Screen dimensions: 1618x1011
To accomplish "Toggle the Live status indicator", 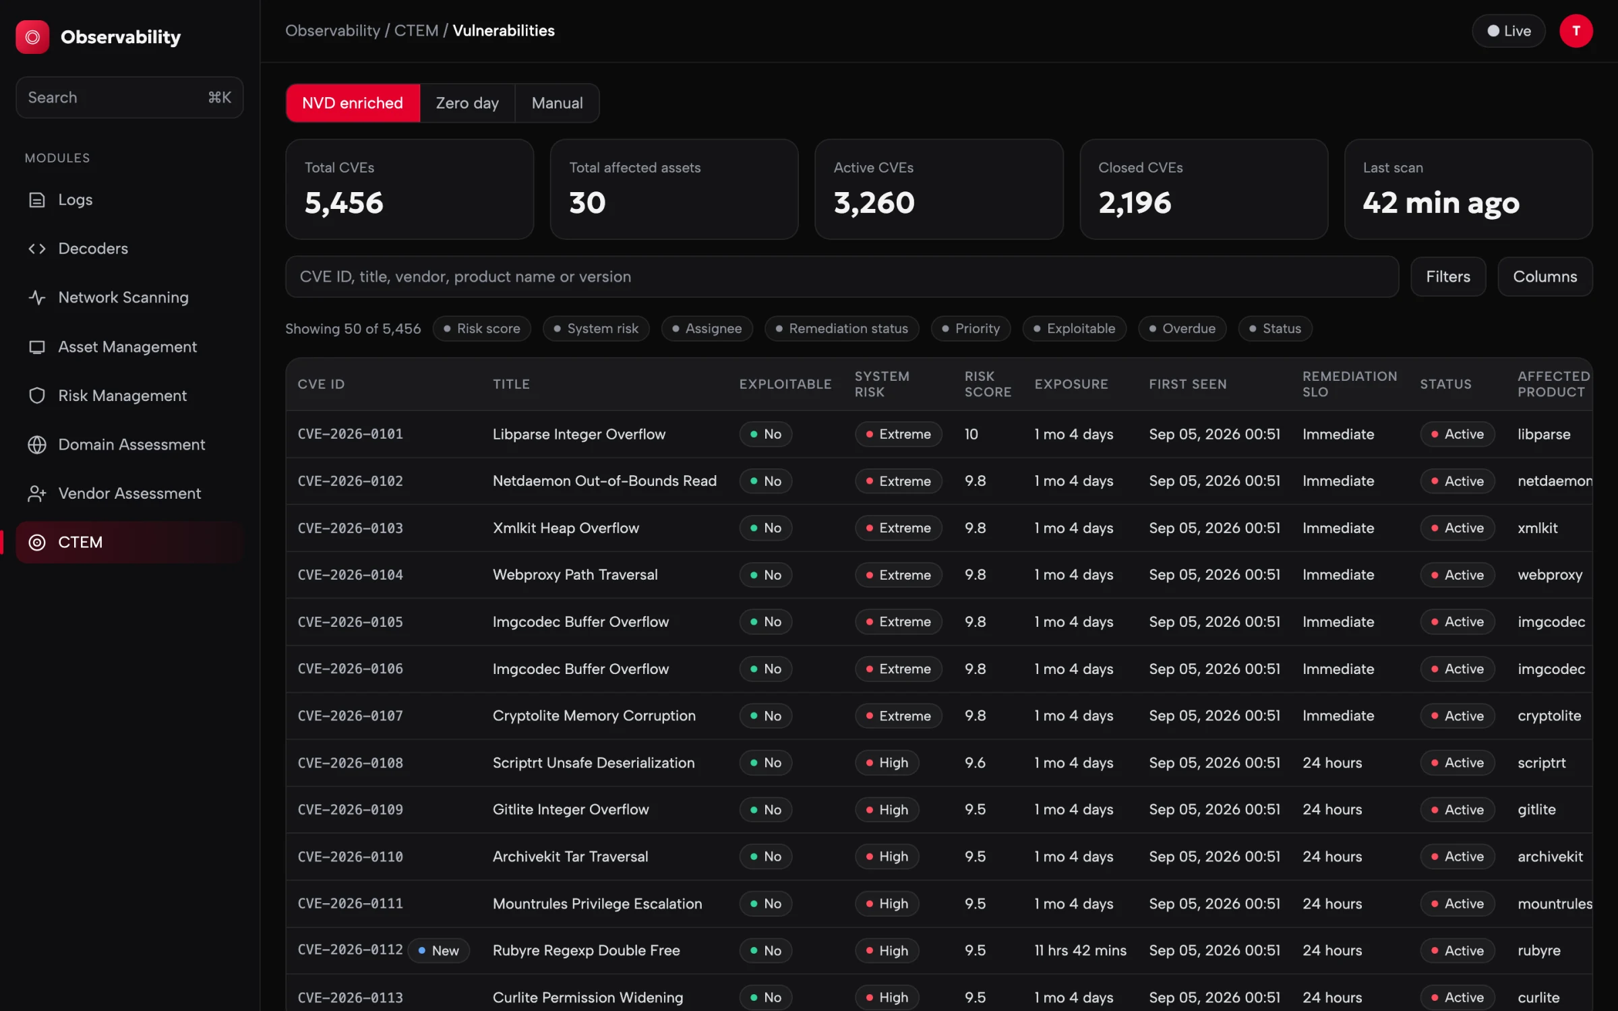I will (1508, 31).
